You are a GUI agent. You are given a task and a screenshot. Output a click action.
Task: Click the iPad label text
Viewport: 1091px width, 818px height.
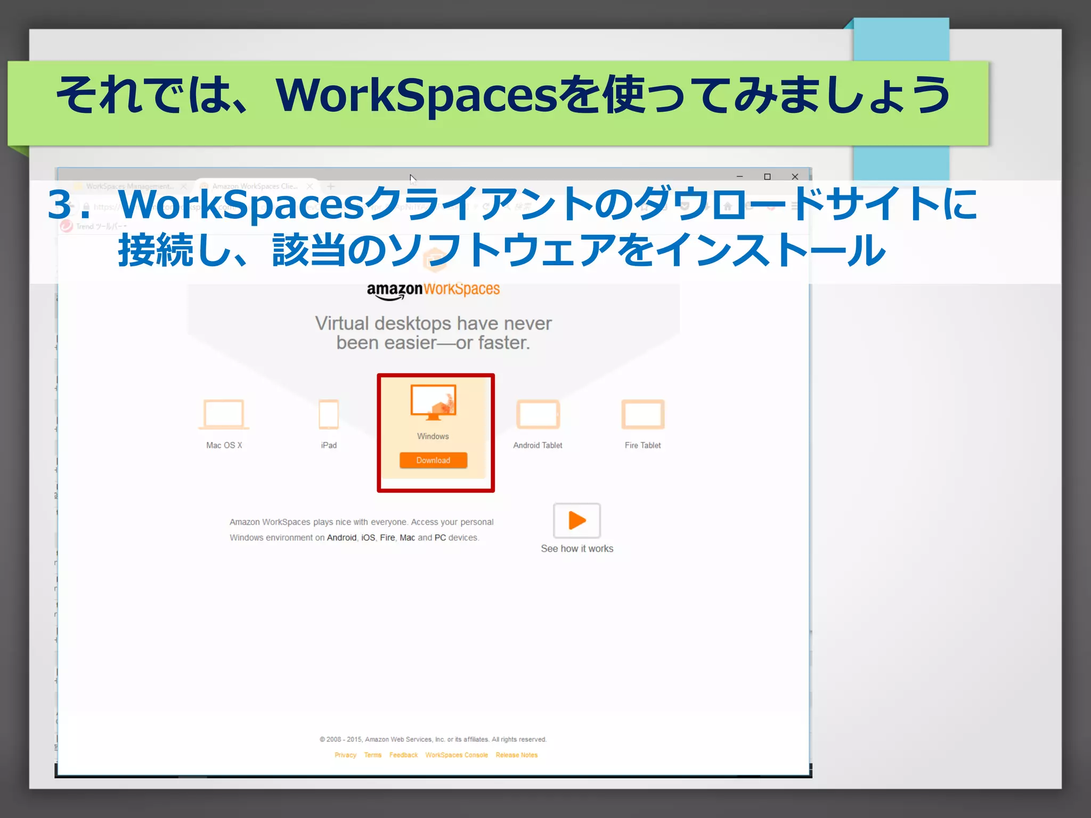click(x=329, y=445)
